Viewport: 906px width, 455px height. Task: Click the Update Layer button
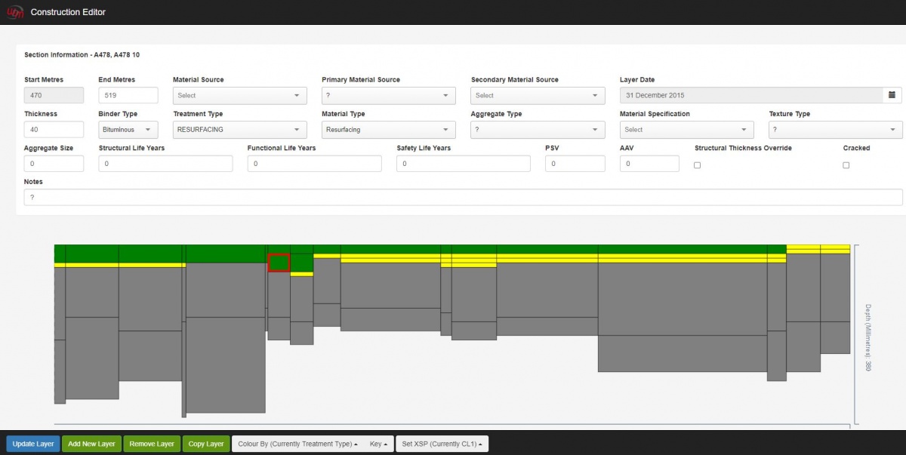pos(33,444)
